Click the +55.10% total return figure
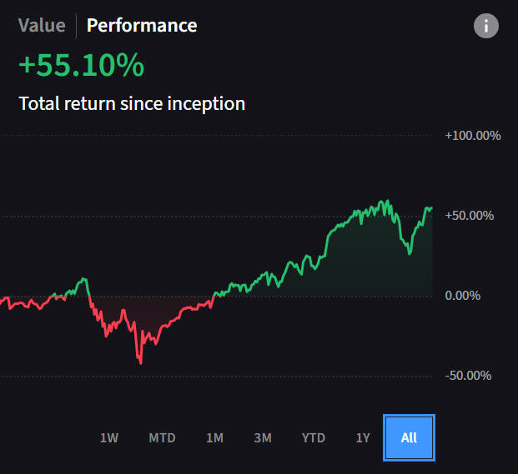This screenshot has width=518, height=474. (81, 67)
